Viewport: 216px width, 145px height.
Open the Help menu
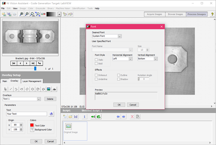pos(97,9)
